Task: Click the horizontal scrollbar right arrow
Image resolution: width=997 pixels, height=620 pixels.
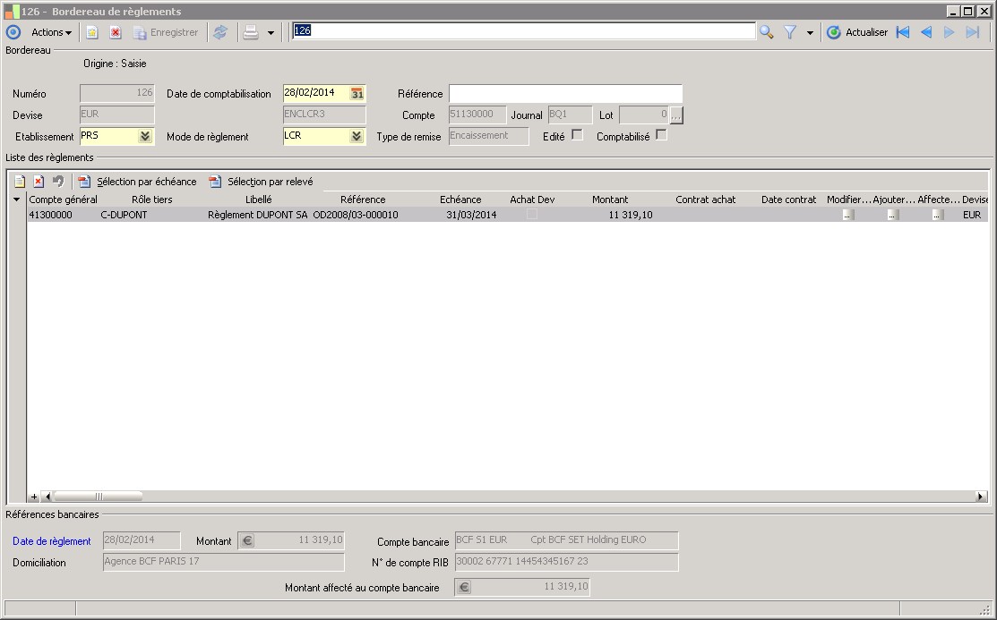Action: click(x=981, y=497)
